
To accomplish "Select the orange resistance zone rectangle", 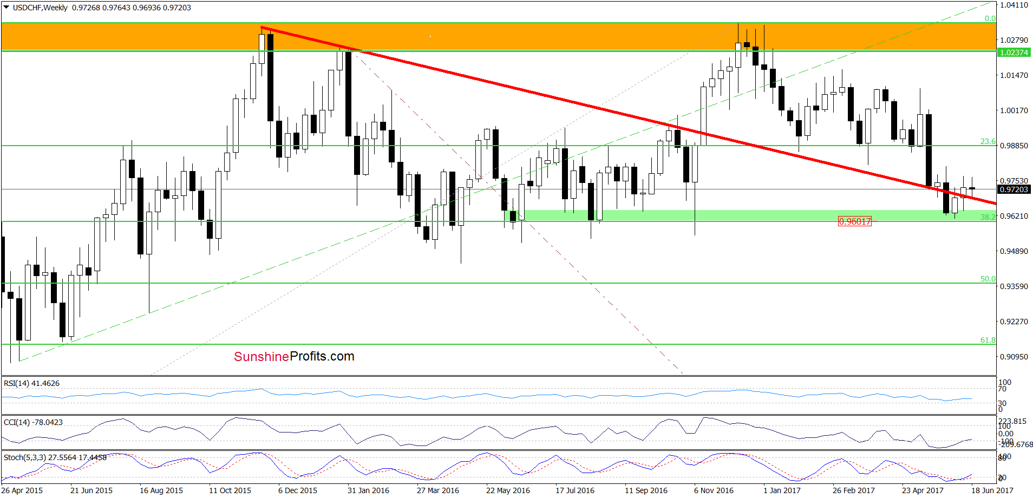I will [498, 37].
